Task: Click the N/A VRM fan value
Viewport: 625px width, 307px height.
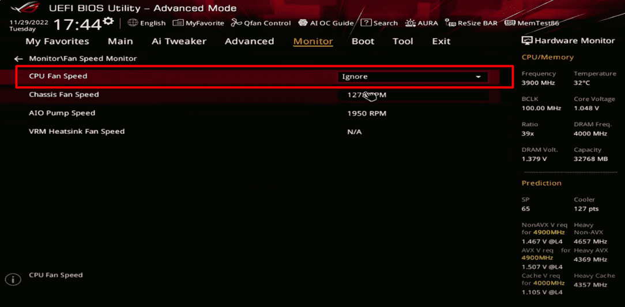Action: 355,132
